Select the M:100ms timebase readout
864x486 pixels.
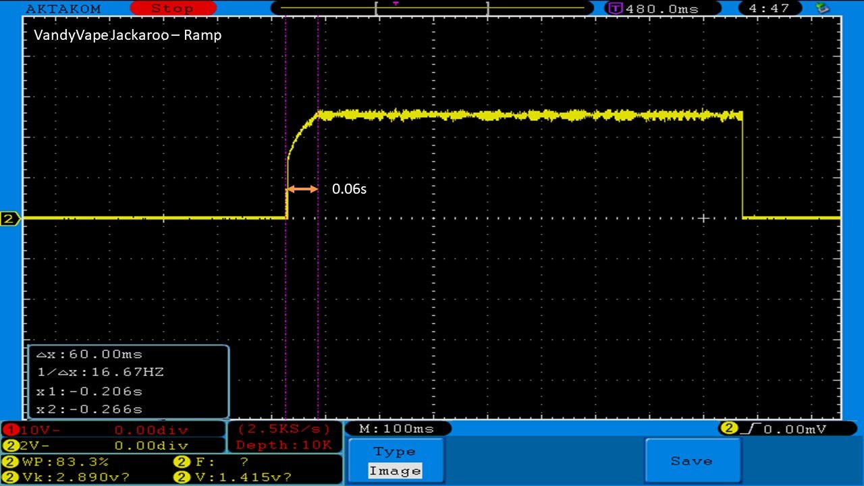(397, 429)
